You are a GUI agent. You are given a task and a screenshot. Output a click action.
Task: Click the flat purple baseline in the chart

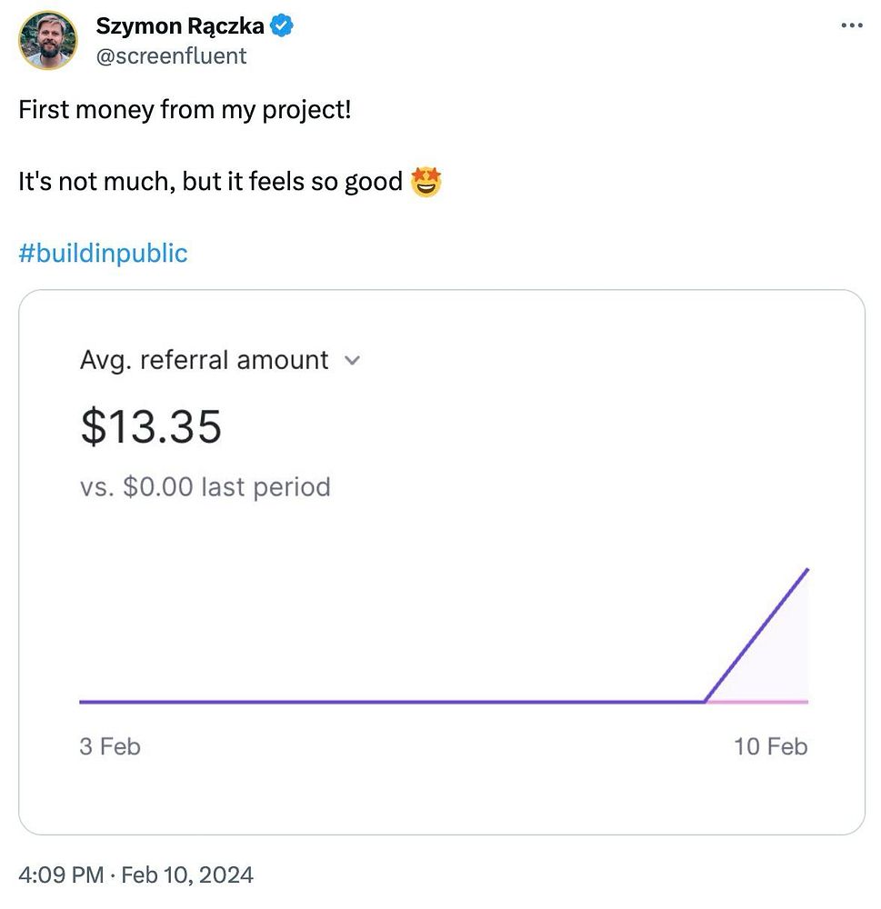[x=391, y=702]
